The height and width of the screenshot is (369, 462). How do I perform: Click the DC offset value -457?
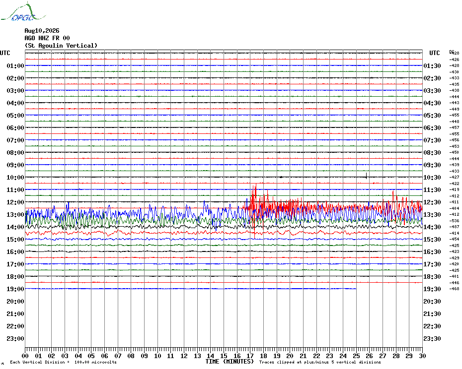tap(455, 127)
